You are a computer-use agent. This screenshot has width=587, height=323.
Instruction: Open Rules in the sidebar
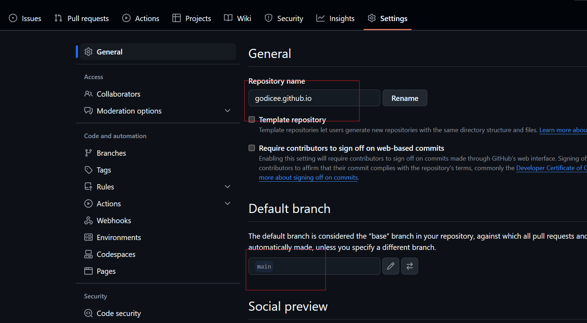pyautogui.click(x=158, y=187)
